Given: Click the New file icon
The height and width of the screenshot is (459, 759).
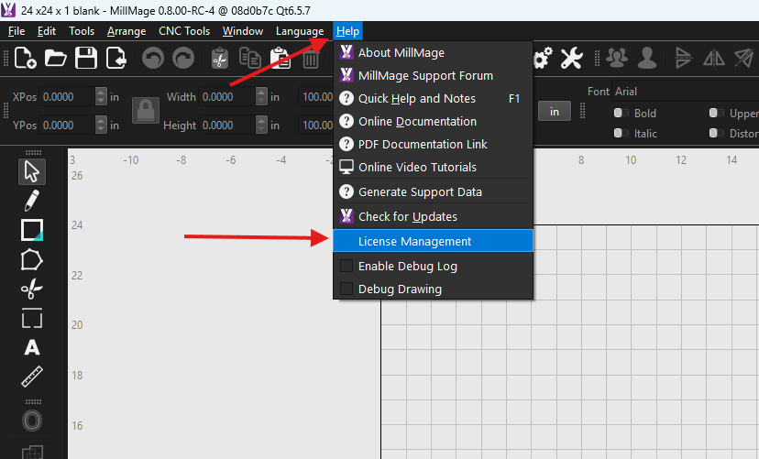Looking at the screenshot, I should tap(25, 59).
